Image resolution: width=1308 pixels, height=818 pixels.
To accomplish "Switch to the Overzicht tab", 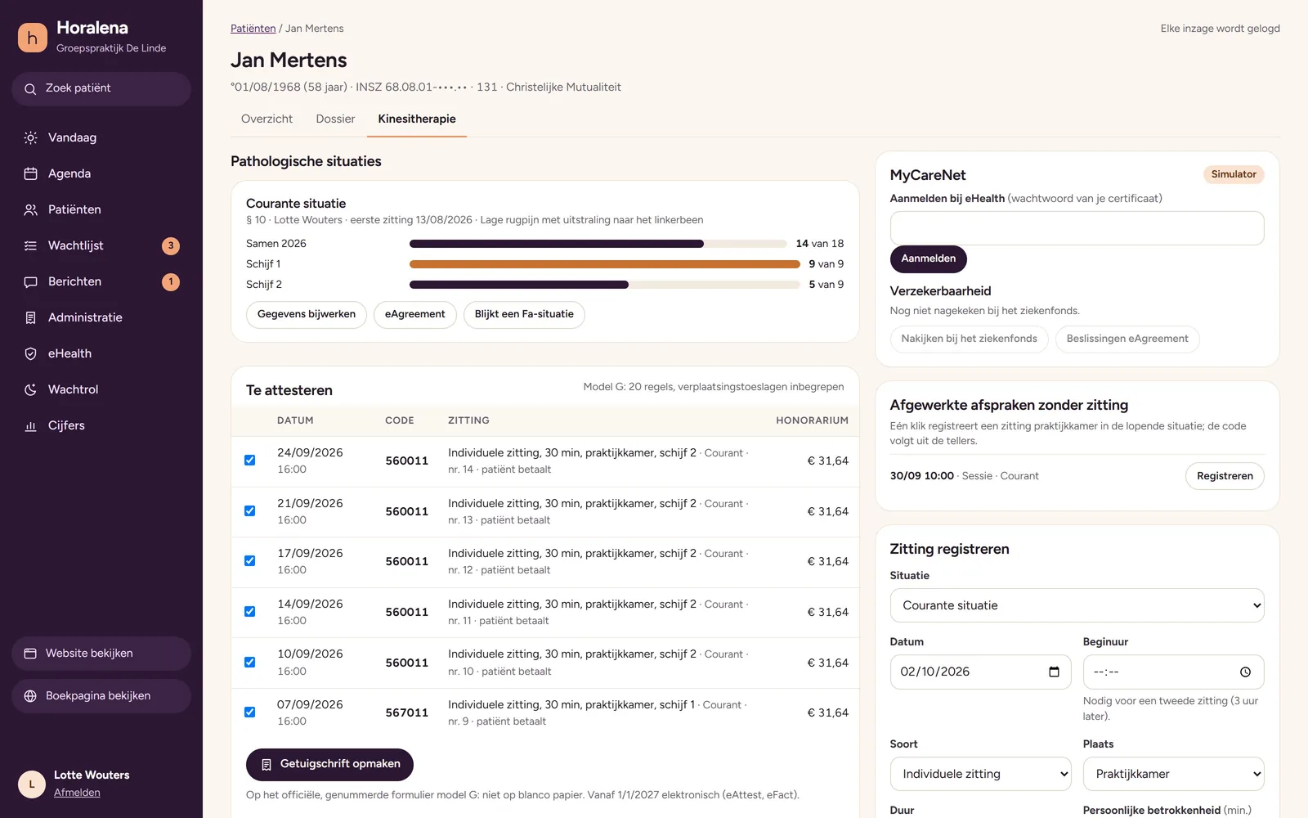I will tap(267, 119).
